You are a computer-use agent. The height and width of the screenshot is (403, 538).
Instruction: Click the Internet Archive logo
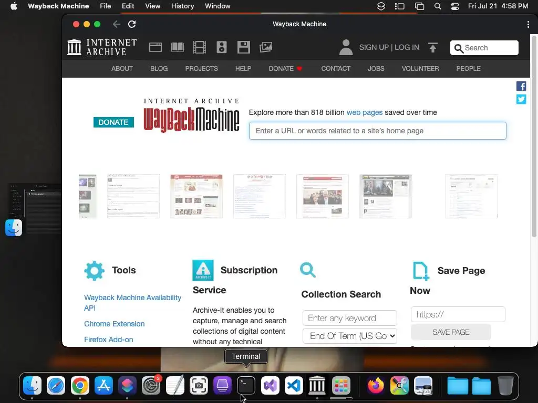(x=102, y=47)
